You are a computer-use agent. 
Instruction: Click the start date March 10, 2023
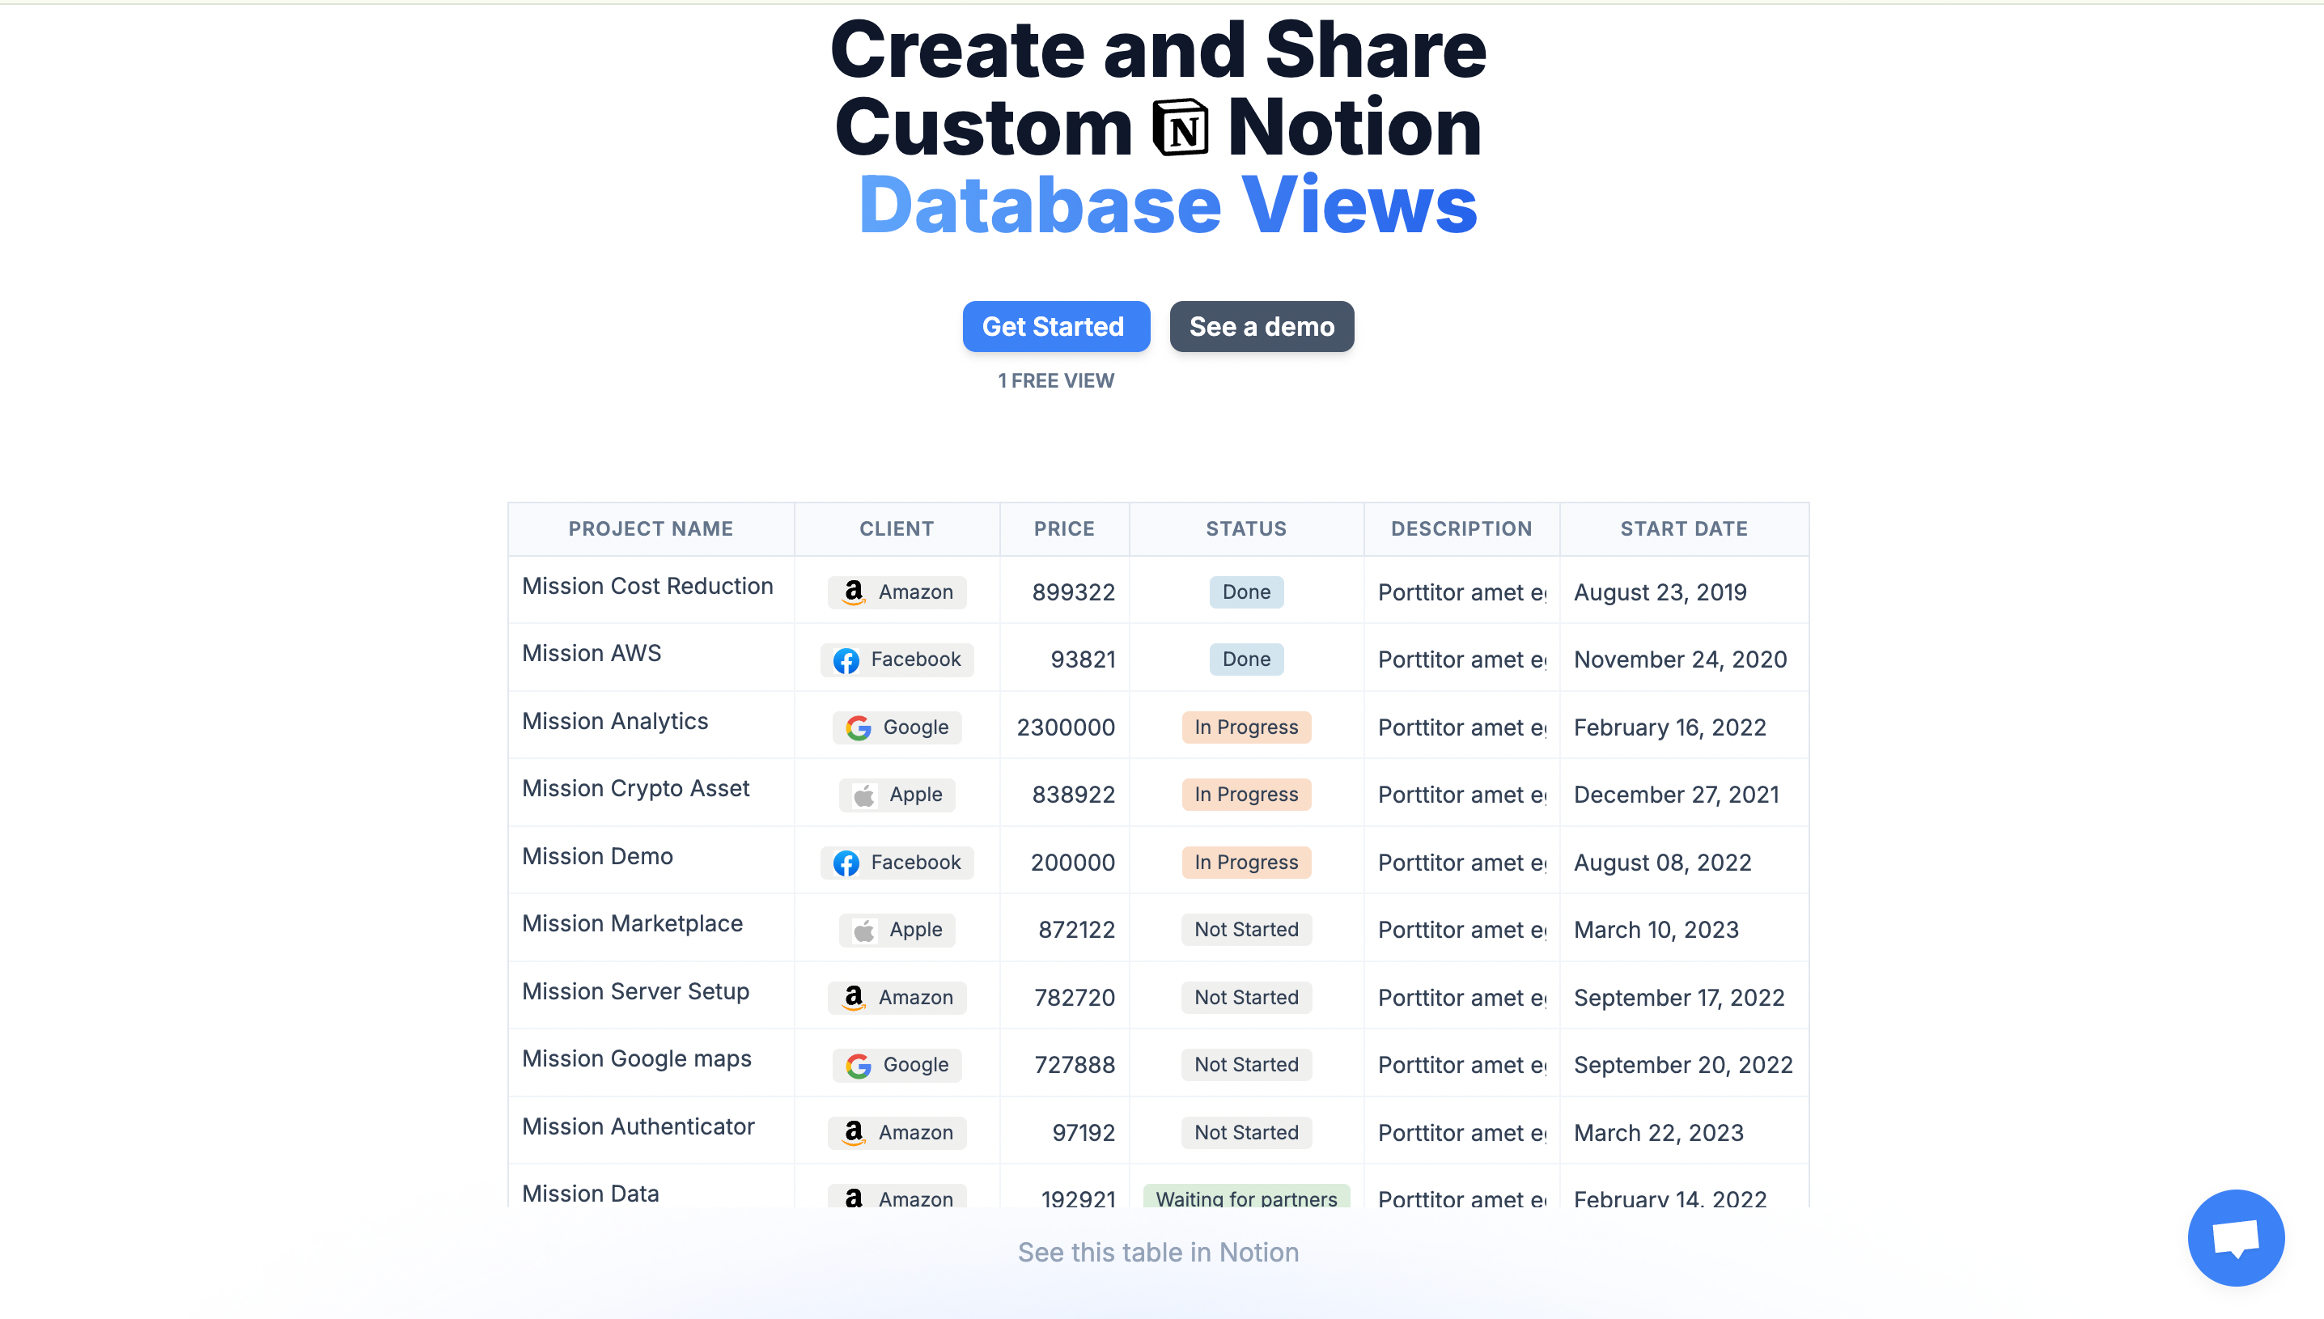(x=1656, y=930)
